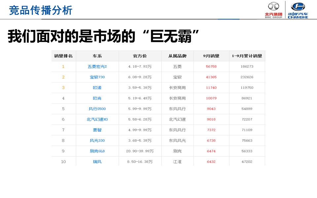The image size is (317, 198).
Task: Pick the cumulative figure 75663
Action: [x=247, y=141]
